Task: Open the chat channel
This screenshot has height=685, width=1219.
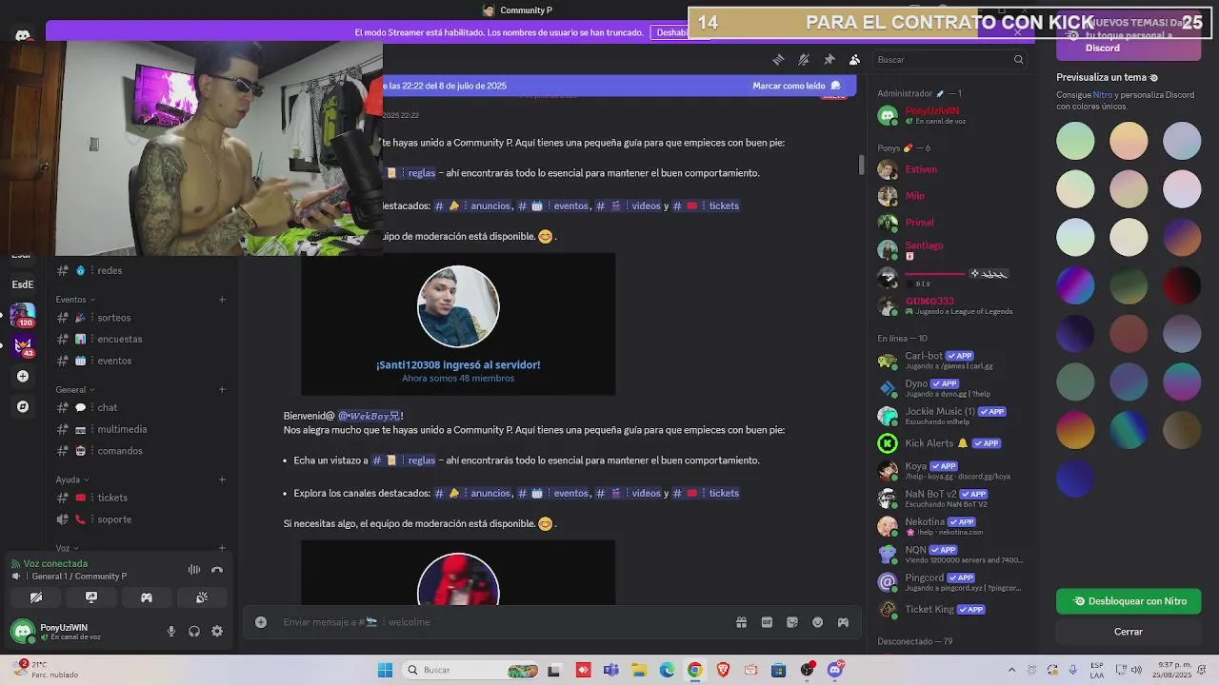Action: click(x=141, y=407)
